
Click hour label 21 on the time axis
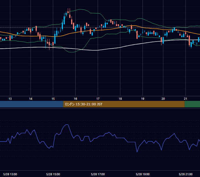point(186,99)
